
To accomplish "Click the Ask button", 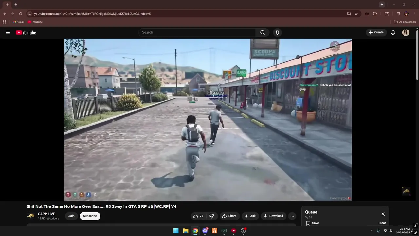I will 250,216.
